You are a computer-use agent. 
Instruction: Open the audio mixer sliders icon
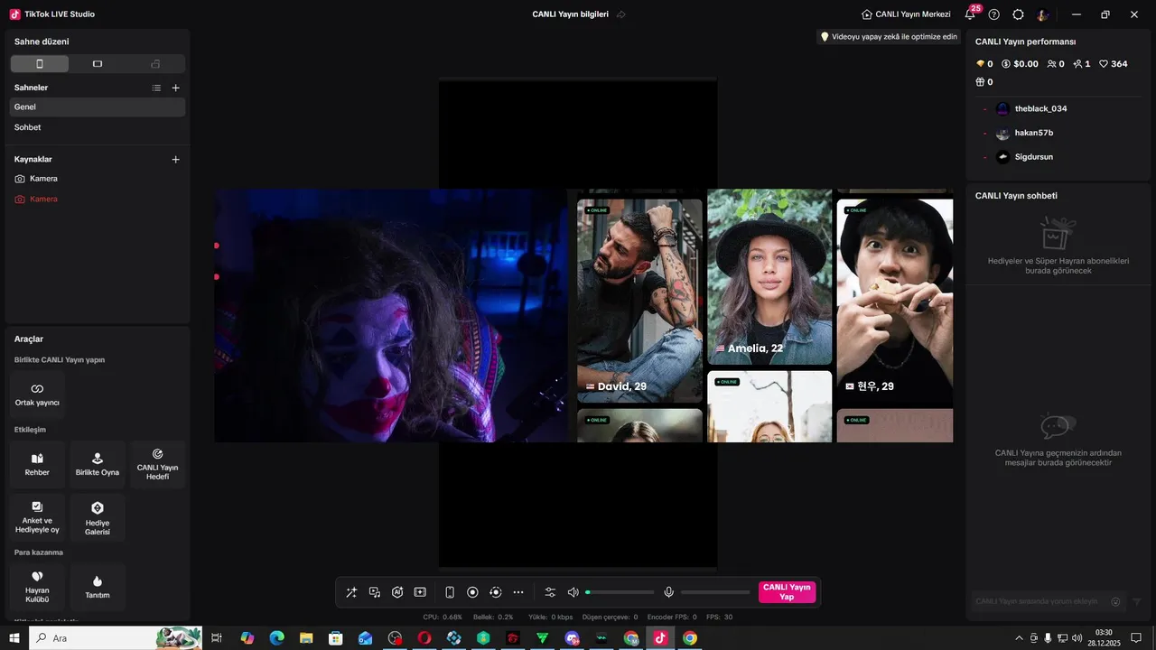point(550,592)
